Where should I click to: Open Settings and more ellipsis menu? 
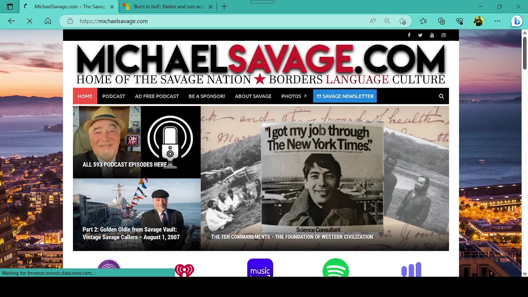(497, 21)
